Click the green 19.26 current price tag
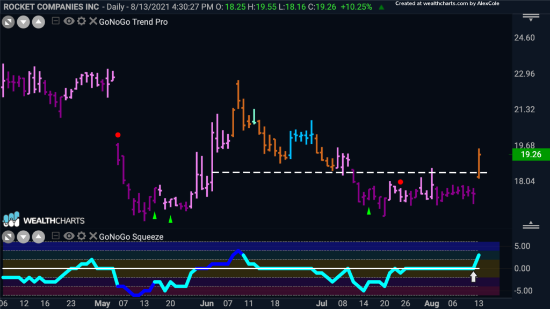Image resolution: width=550 pixels, height=309 pixels. click(531, 154)
